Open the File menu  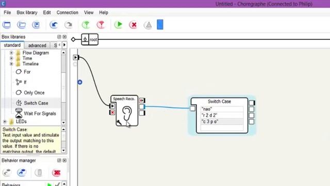point(7,12)
